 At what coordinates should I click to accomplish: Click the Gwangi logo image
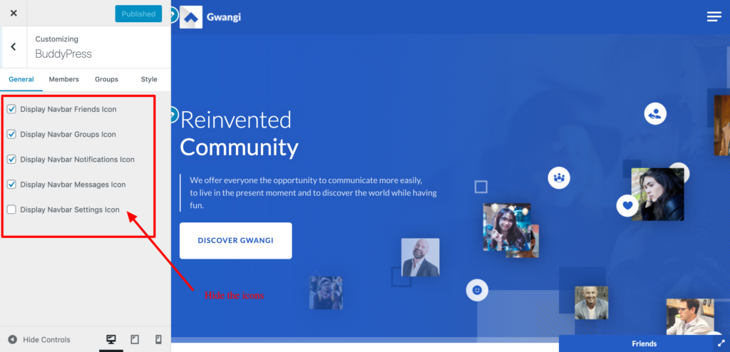click(x=191, y=17)
